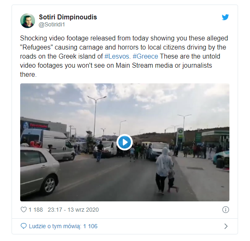The height and width of the screenshot is (241, 250).
Task: Like the tweet with heart icon
Action: tap(23, 210)
